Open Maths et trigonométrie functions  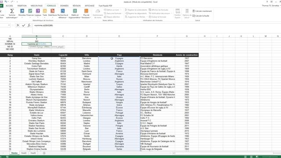[x=75, y=14]
